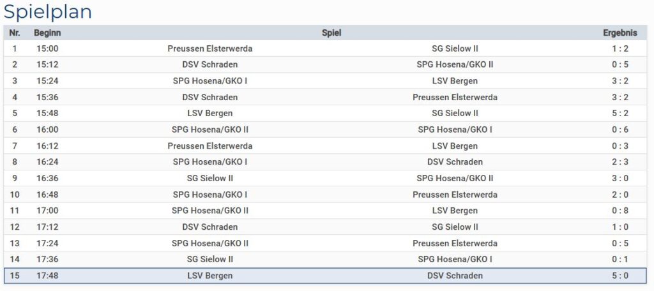Click the 0 : 6 result
The height and width of the screenshot is (291, 654).
tap(620, 130)
